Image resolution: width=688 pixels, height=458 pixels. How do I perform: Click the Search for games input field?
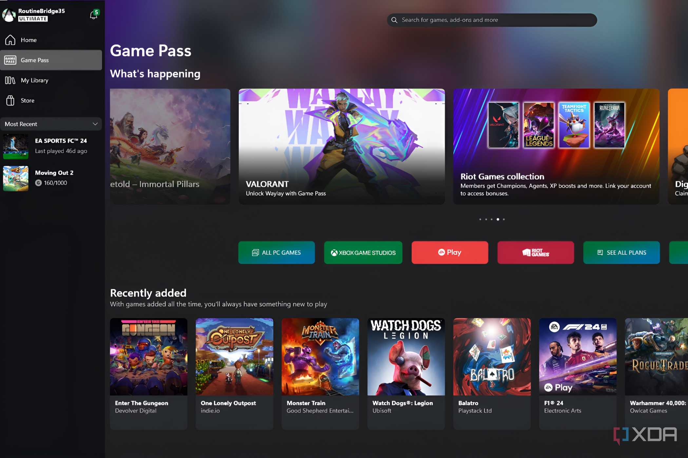[492, 20]
